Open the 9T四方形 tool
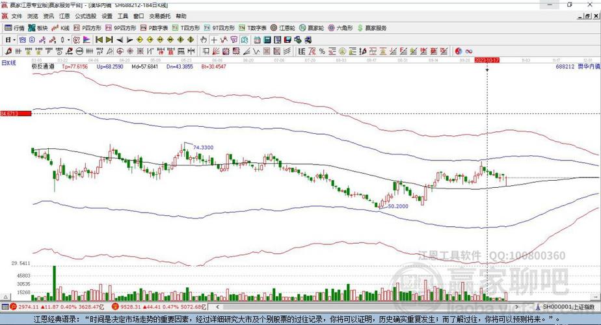601x325 pixels. point(219,28)
